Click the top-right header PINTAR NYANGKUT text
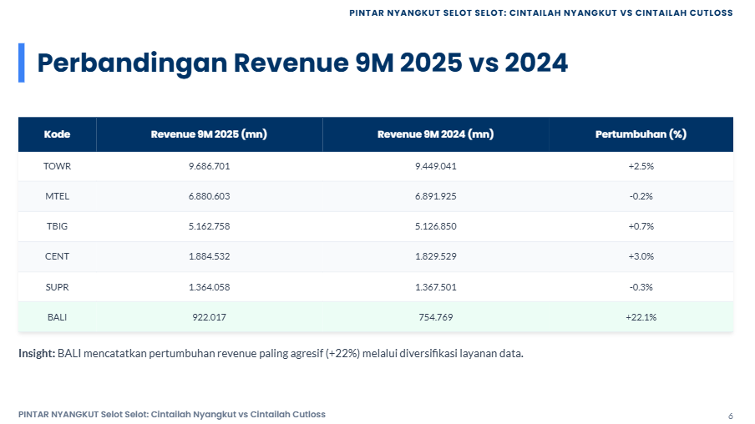This screenshot has width=755, height=424. [540, 13]
